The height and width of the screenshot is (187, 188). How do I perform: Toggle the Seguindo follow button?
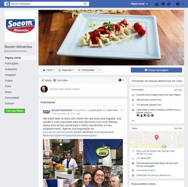[x=66, y=70]
